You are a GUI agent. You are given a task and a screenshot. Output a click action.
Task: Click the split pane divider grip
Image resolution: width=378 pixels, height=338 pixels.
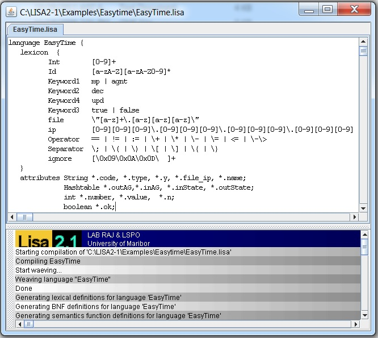[x=188, y=227]
